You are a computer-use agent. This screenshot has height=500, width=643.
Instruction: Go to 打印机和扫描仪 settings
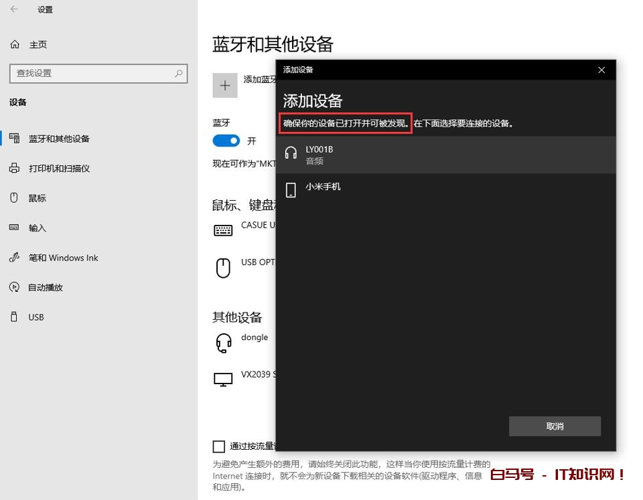[59, 169]
